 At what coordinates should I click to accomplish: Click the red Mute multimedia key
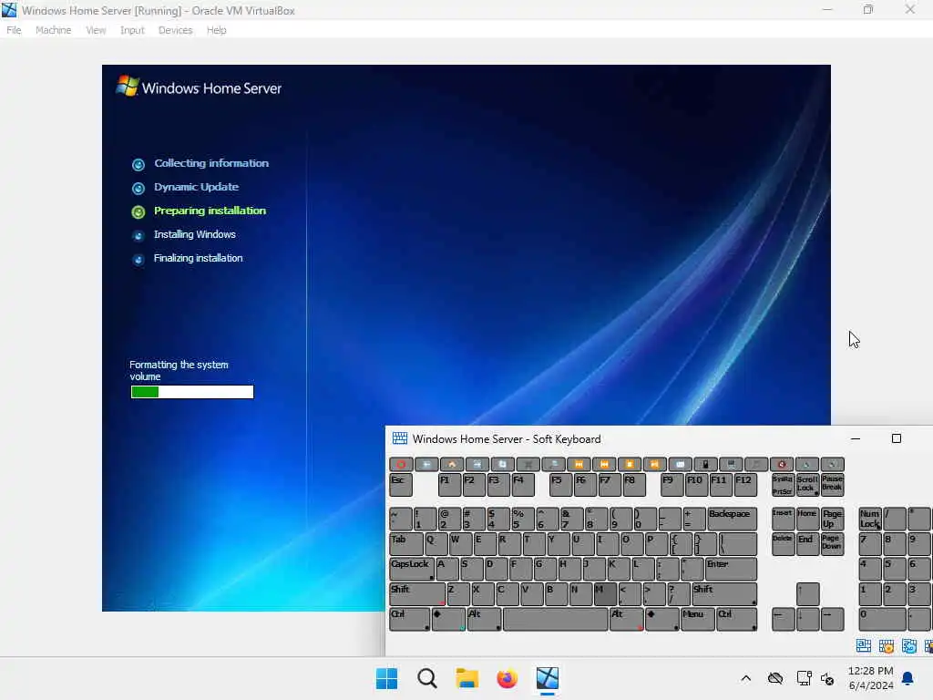782,464
